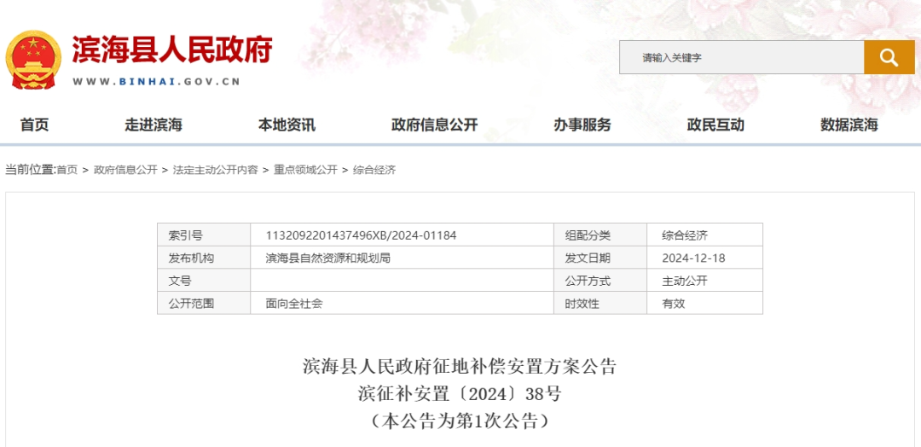Click the 公开方式 label cell
Screen dimensions: 921x447
[x=600, y=281]
